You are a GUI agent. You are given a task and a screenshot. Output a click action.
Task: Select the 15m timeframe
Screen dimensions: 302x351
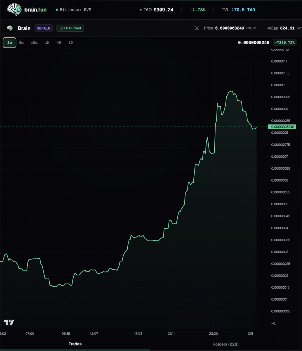click(x=34, y=43)
